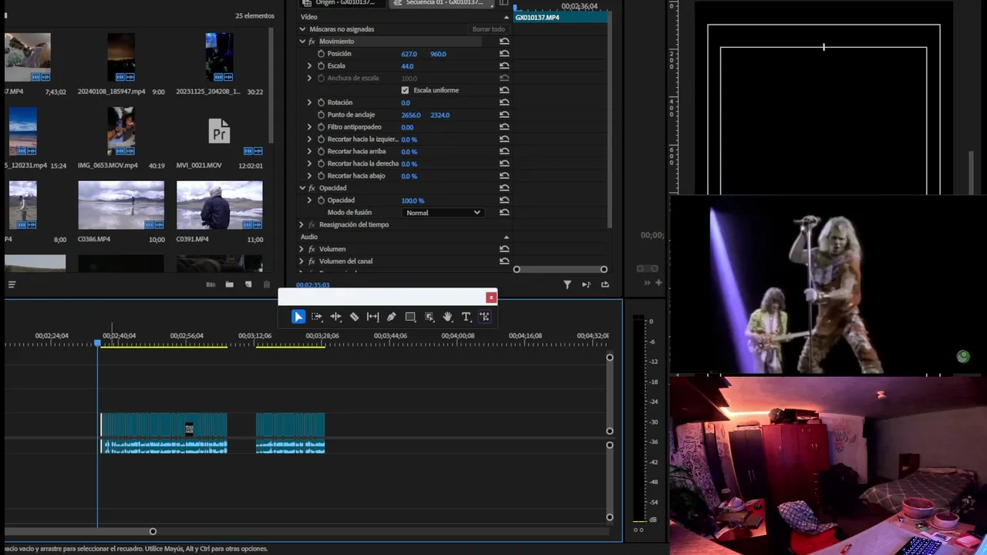Viewport: 987px width, 555px height.
Task: Click the timeline horizontal zoom scrollbar handle
Action: point(153,531)
